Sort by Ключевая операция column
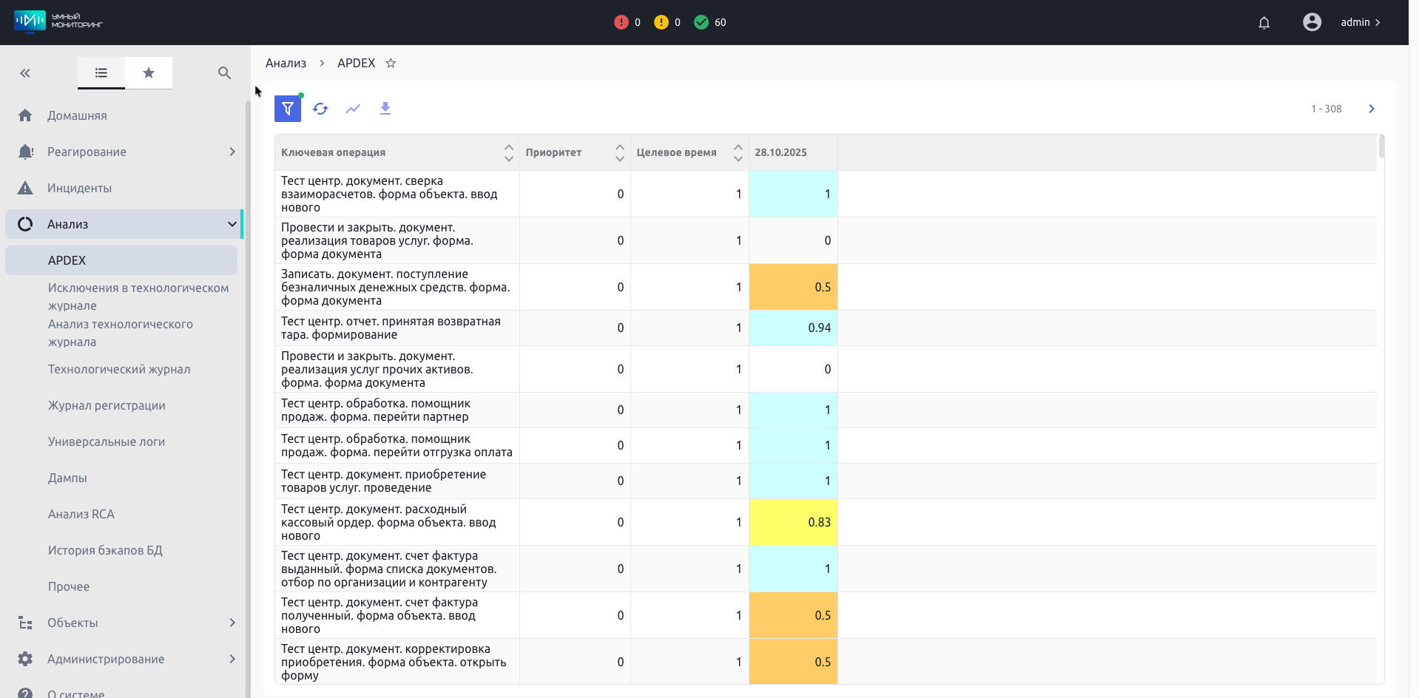This screenshot has height=698, width=1419. coord(508,152)
